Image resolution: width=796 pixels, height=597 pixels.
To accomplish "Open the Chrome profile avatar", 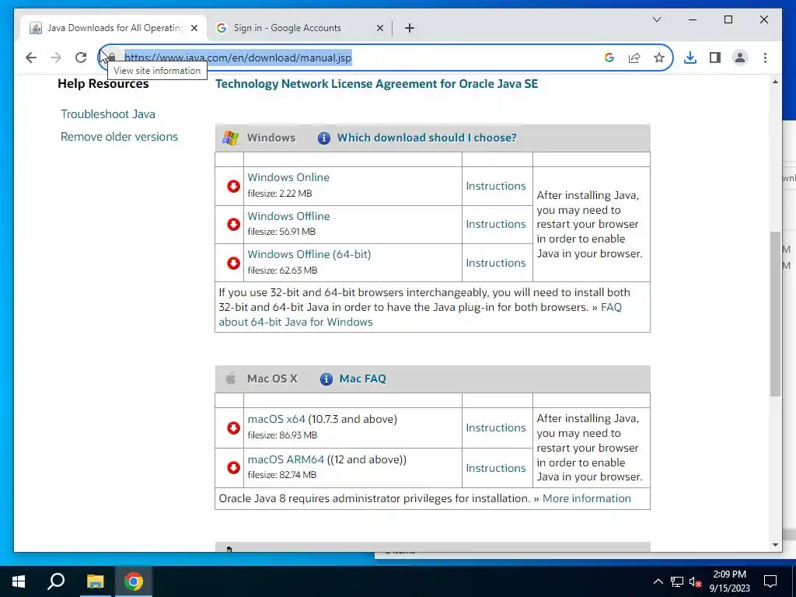I will coord(740,58).
